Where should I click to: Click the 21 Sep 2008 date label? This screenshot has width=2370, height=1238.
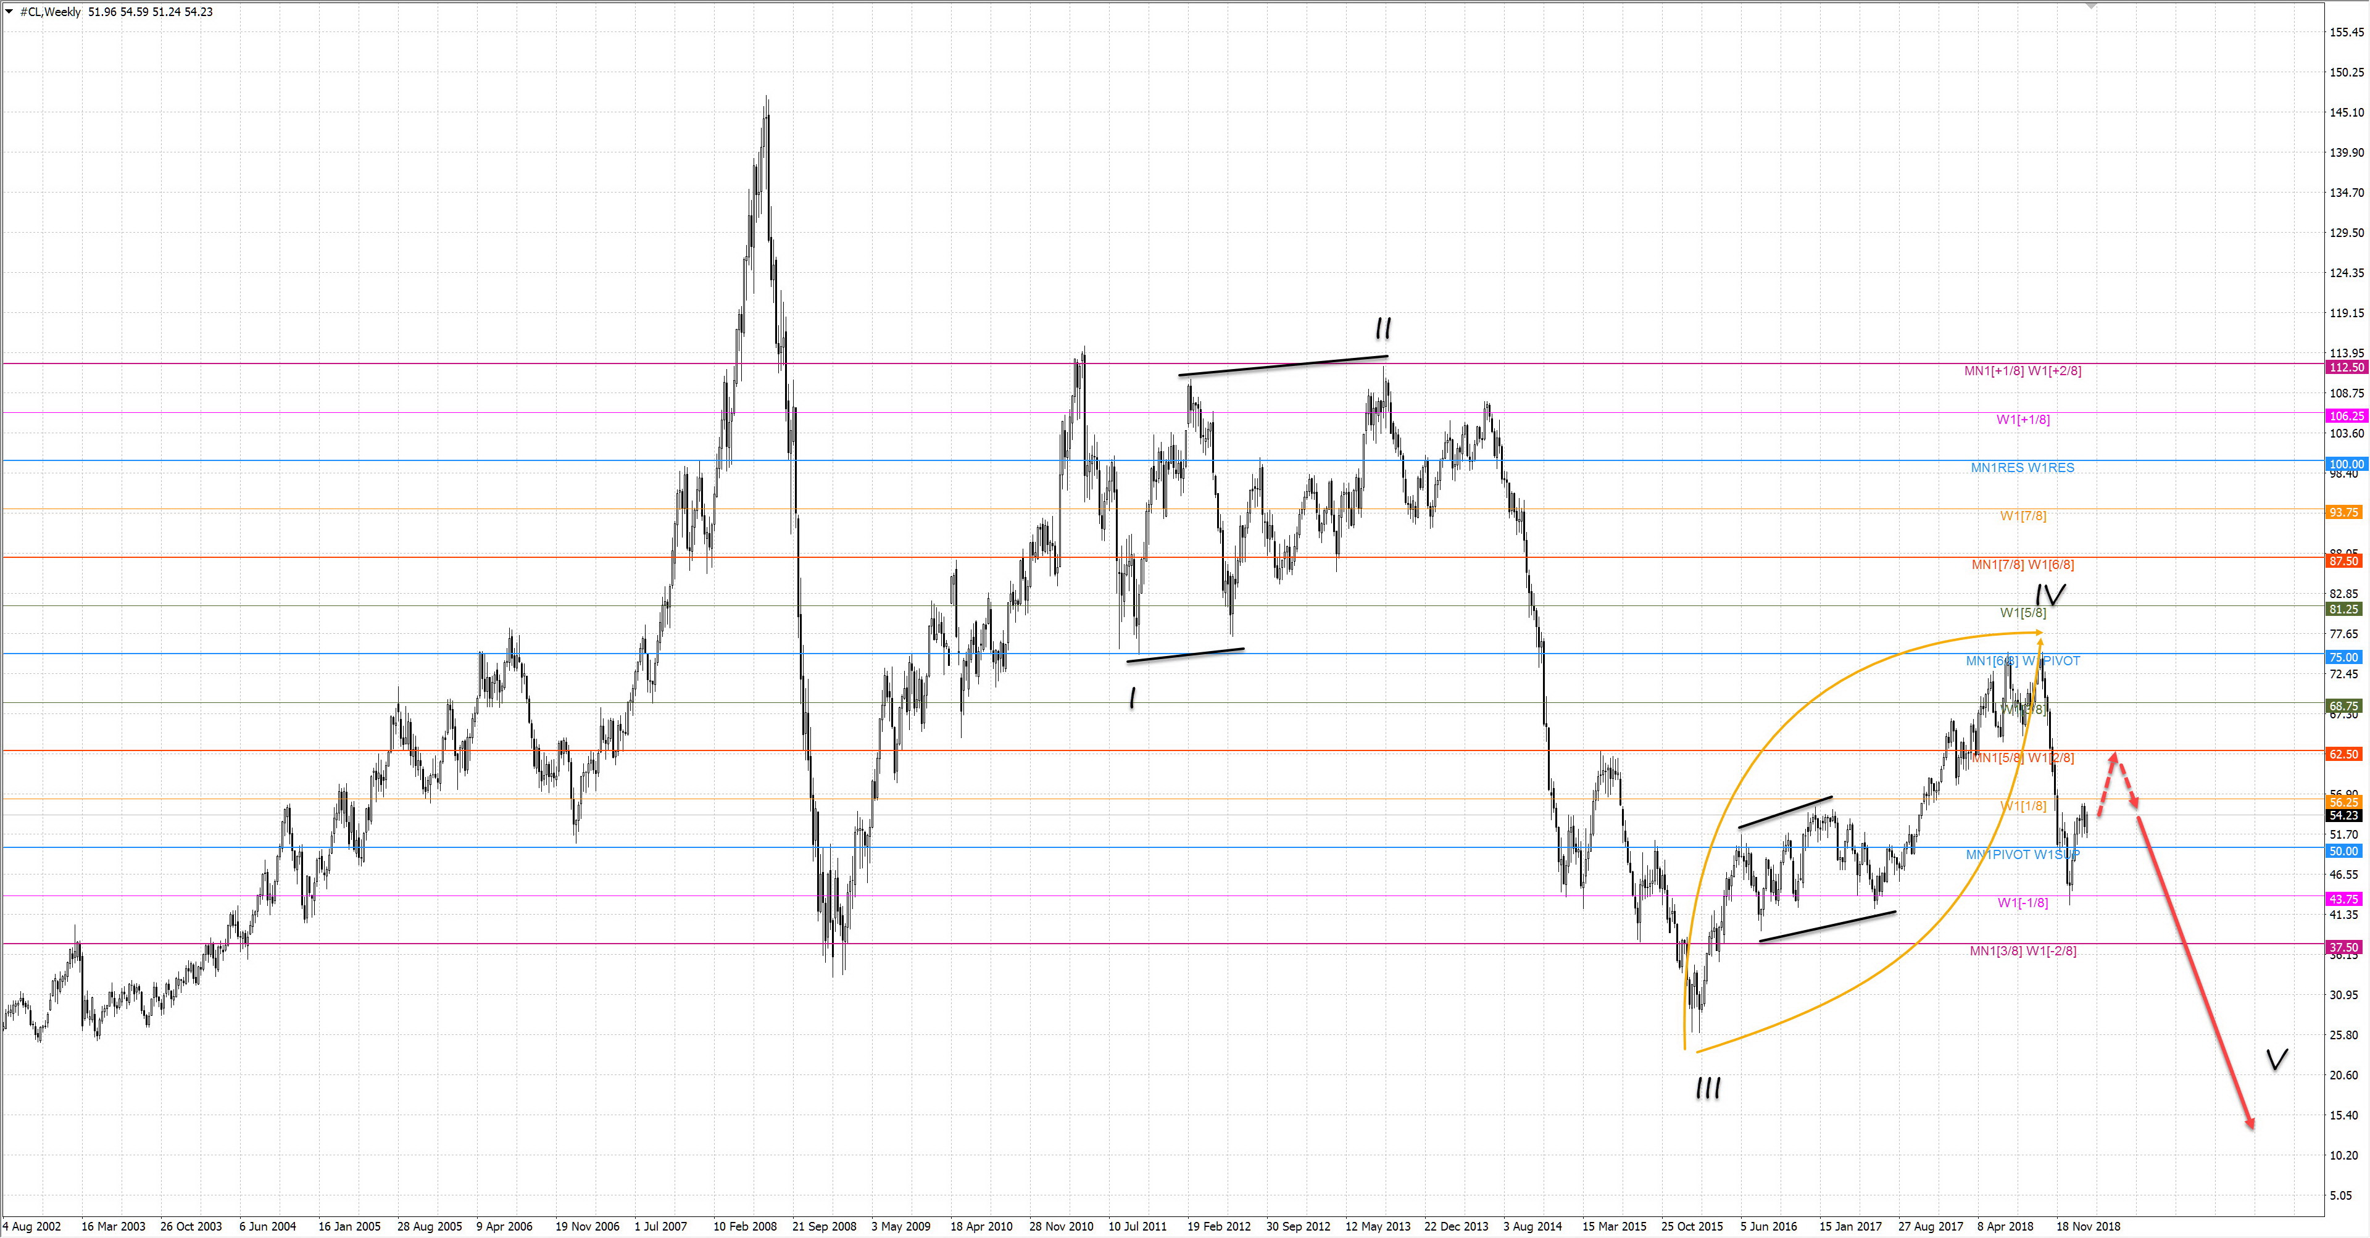(823, 1227)
